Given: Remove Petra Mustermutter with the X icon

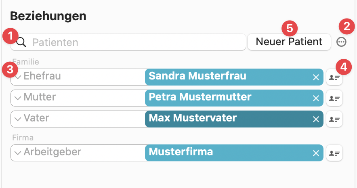Looking at the screenshot, I should 316,98.
